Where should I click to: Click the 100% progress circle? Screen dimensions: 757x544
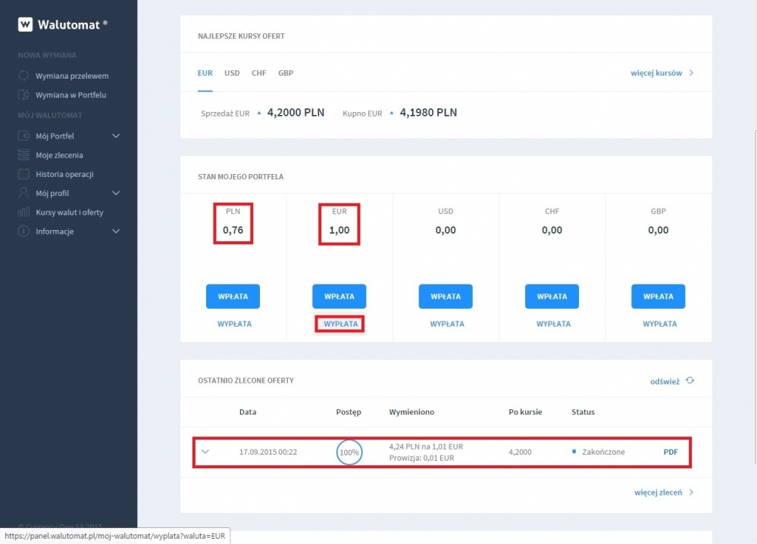coord(349,452)
